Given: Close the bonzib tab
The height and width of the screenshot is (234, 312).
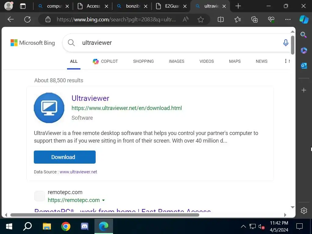Looking at the screenshot, I should coord(146,6).
